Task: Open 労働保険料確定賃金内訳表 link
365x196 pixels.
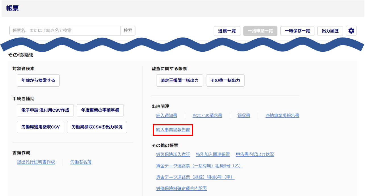Action: point(181,188)
